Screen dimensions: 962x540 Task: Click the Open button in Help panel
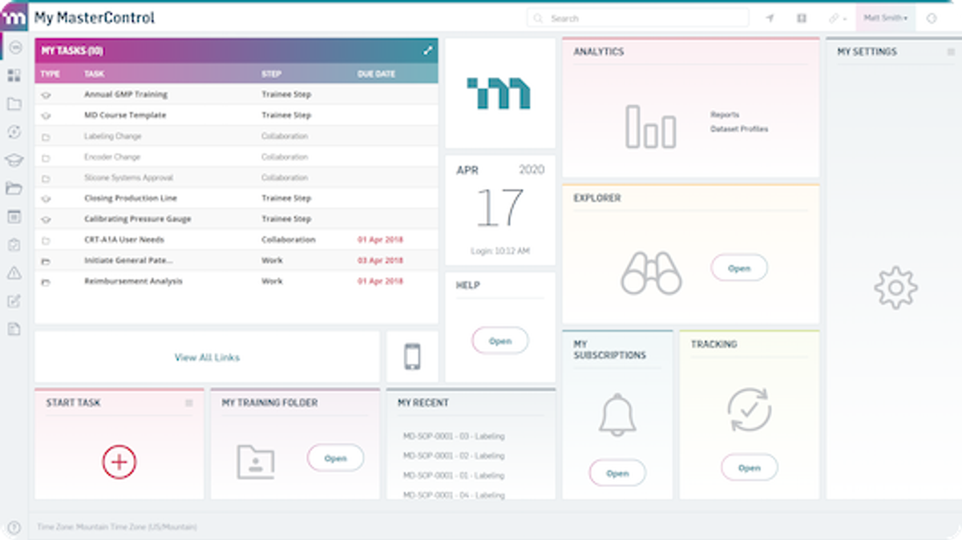click(500, 341)
